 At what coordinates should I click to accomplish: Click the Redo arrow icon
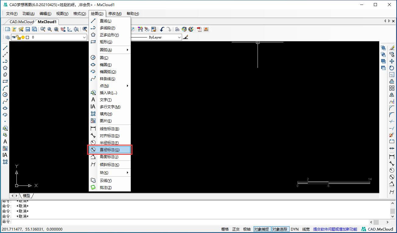[169, 29]
